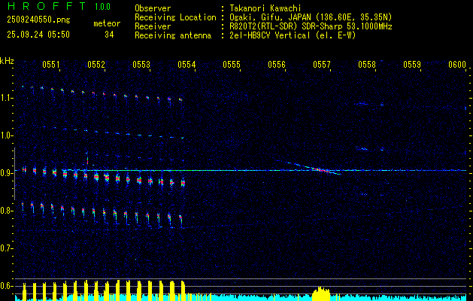Click the version number 1.0.0
473x301 pixels.
click(x=102, y=7)
